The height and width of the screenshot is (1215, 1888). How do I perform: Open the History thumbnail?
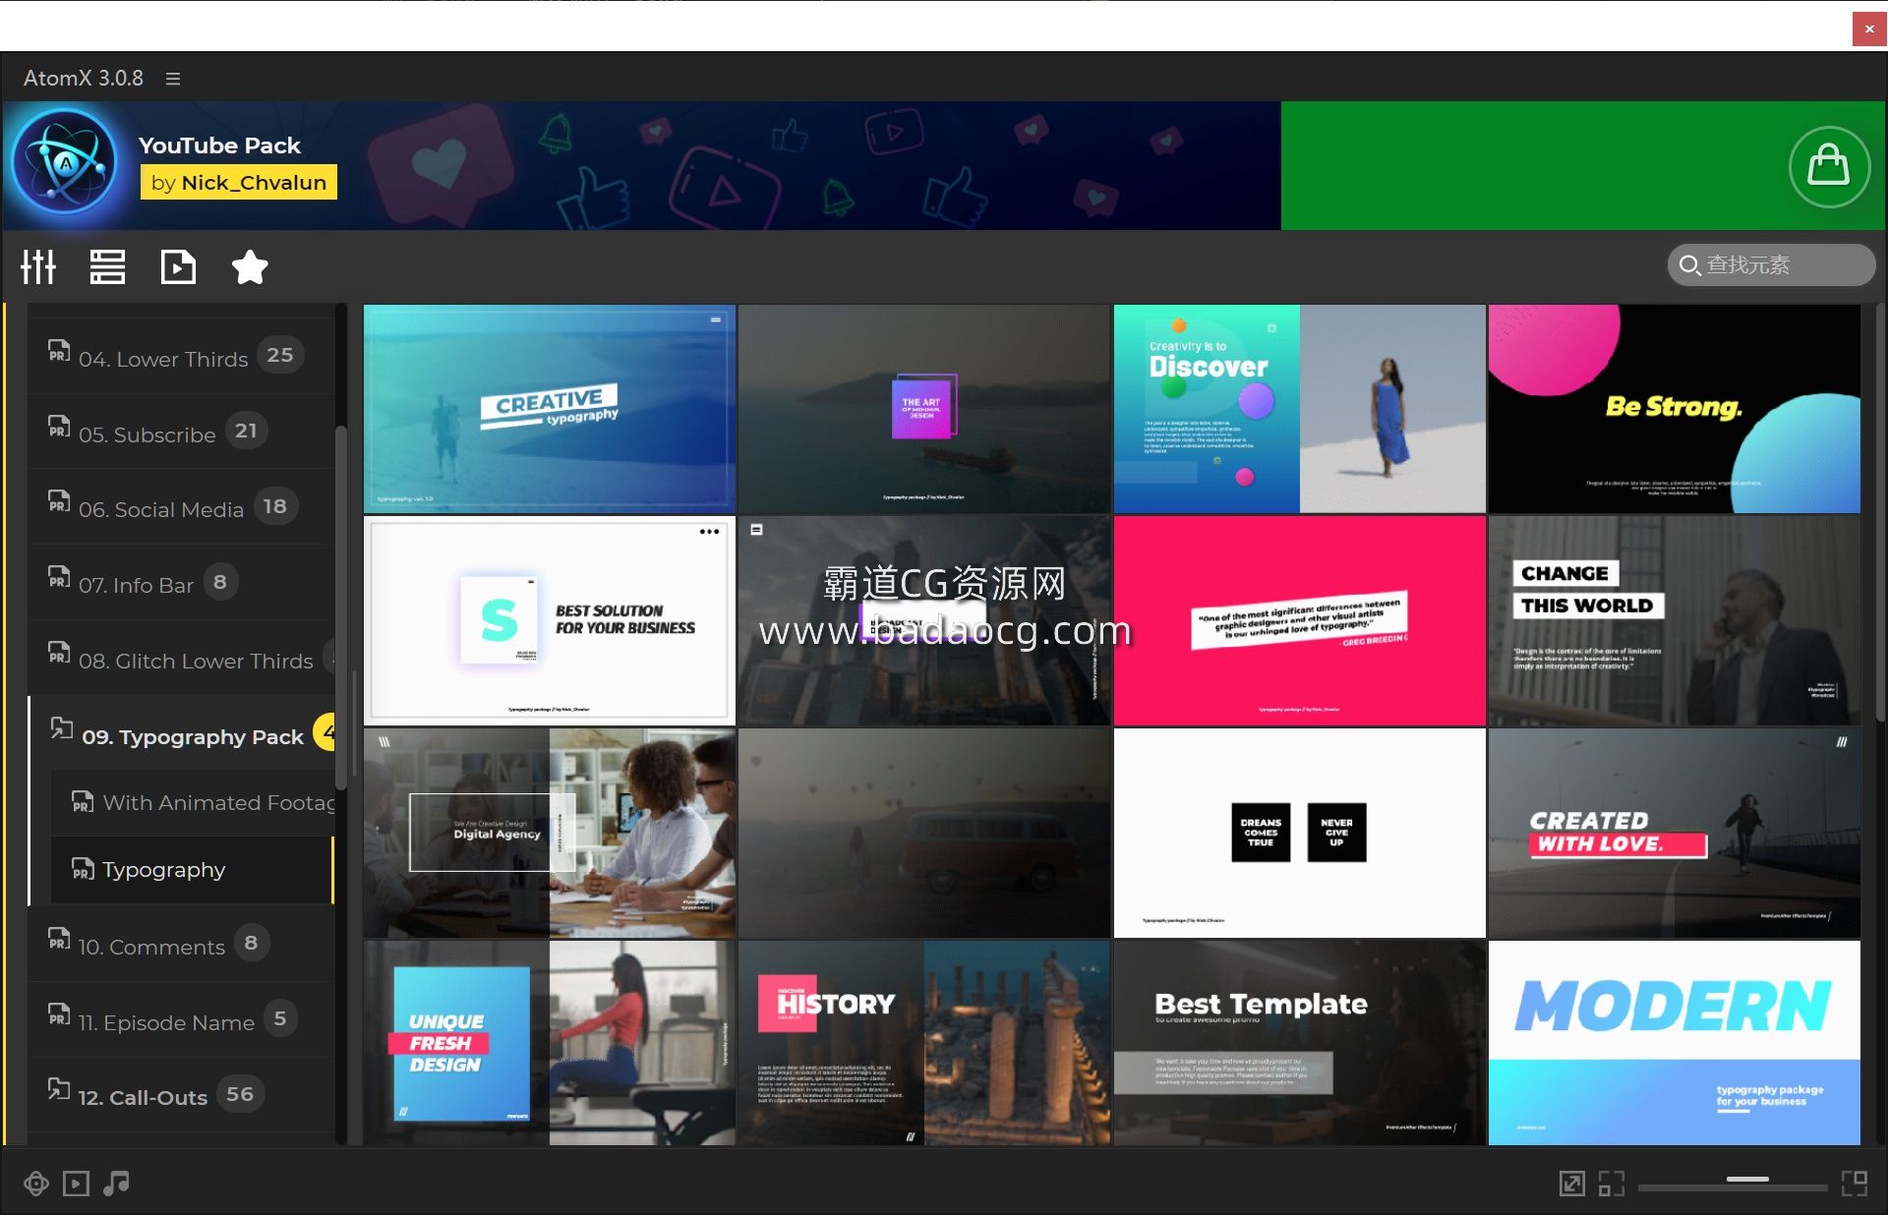coord(924,1043)
